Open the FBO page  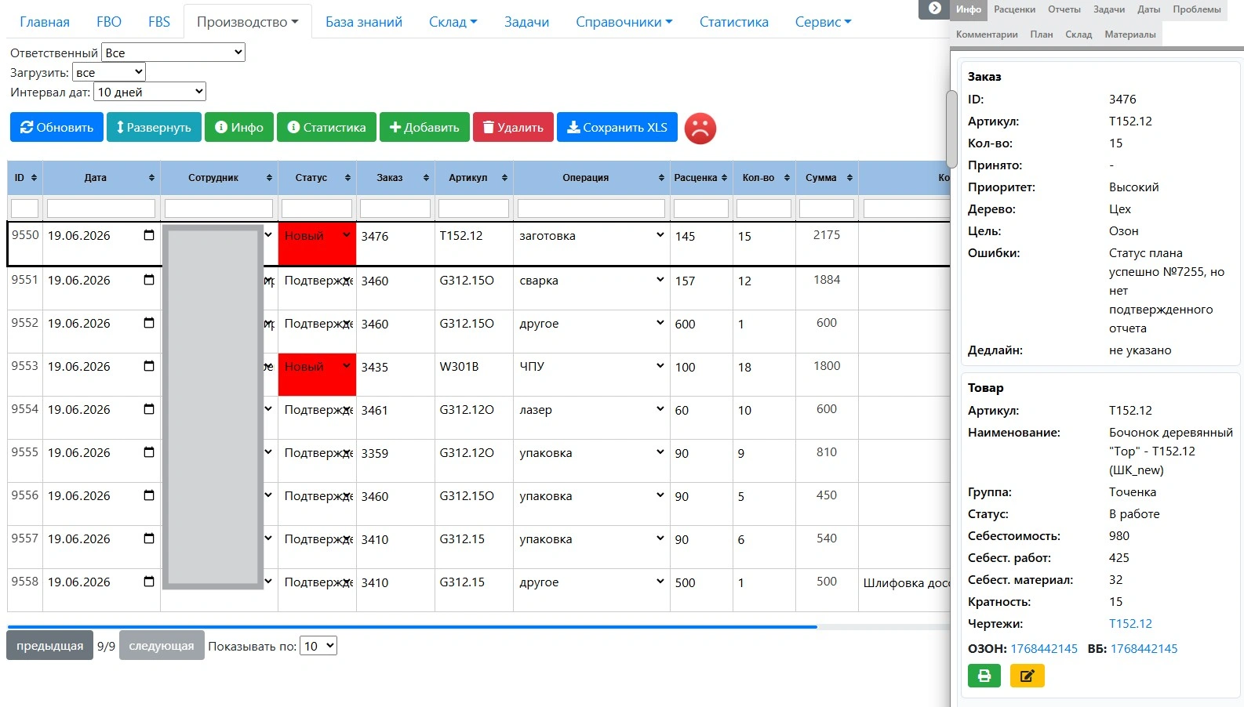coord(109,22)
